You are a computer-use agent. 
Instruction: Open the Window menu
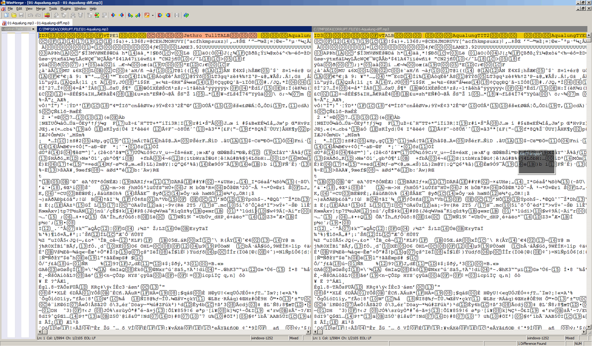point(80,9)
